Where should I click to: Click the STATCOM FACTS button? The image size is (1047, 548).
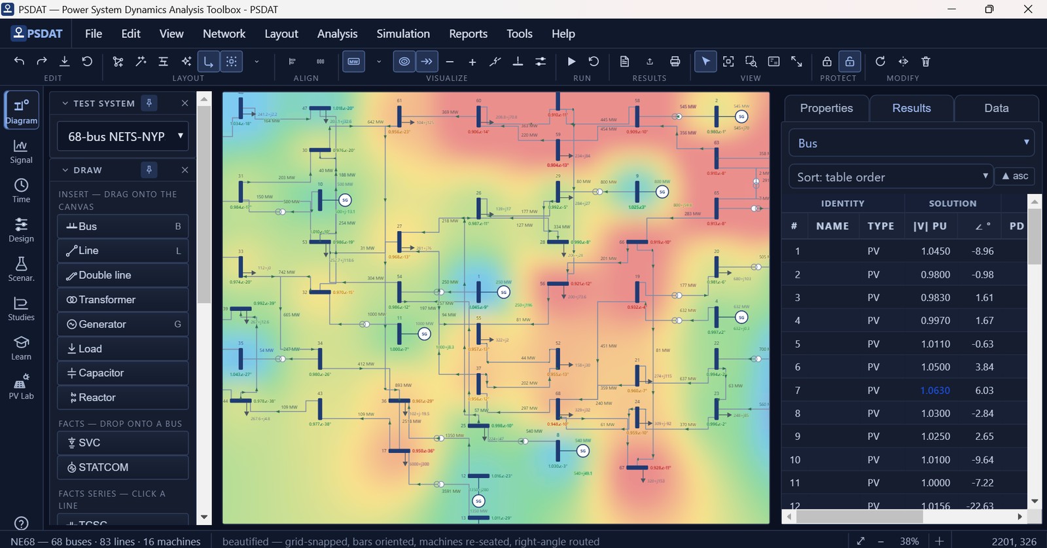(x=123, y=467)
